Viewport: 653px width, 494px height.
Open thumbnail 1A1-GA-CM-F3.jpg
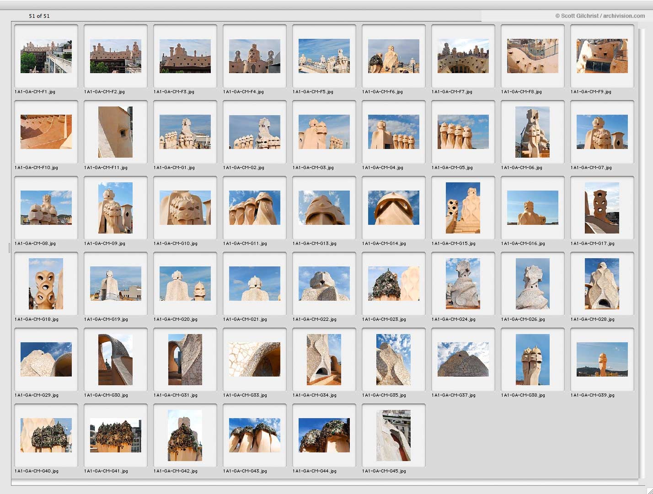(x=185, y=56)
